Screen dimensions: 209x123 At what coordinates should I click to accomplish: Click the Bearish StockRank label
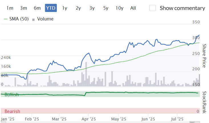(x=12, y=111)
